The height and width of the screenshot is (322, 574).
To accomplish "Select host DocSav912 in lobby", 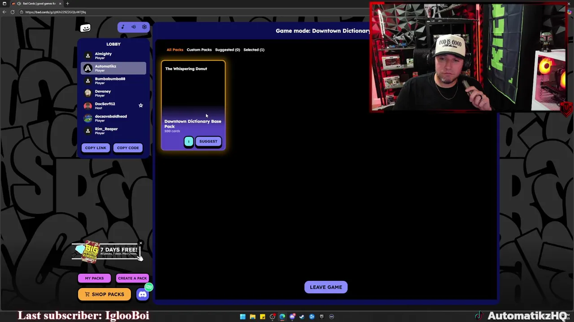I will point(113,106).
